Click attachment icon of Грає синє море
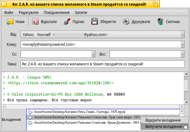190x132 pixels. point(30,117)
